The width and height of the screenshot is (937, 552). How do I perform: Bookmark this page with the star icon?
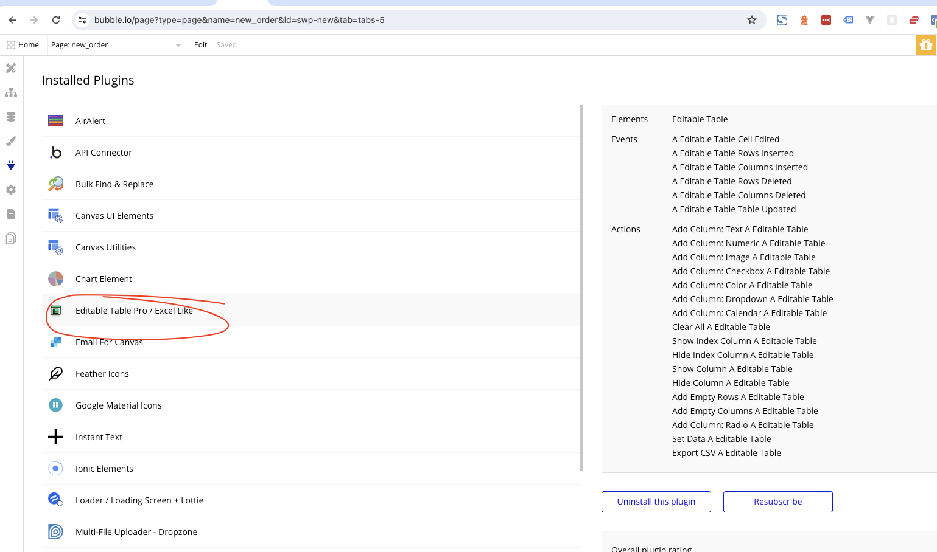752,20
